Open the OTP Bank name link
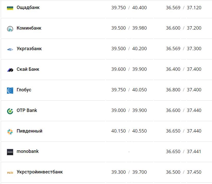 point(27,110)
